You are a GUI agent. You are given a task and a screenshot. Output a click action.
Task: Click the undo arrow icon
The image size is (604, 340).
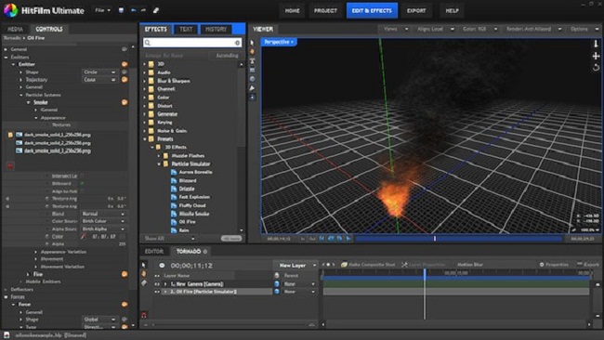pos(133,10)
